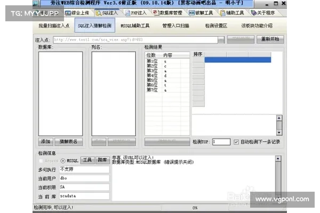Minimize the application window
The width and height of the screenshot is (320, 213).
pyautogui.click(x=267, y=4)
